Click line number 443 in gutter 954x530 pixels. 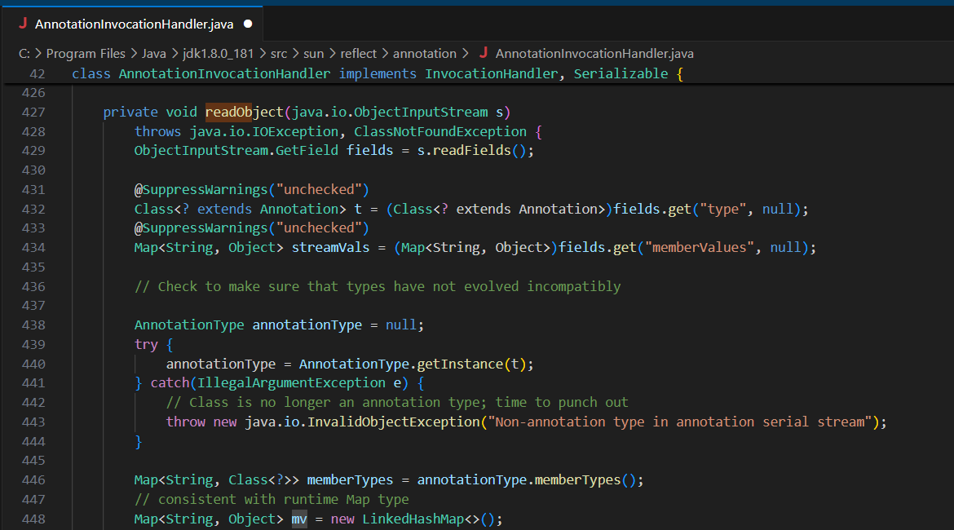point(33,422)
